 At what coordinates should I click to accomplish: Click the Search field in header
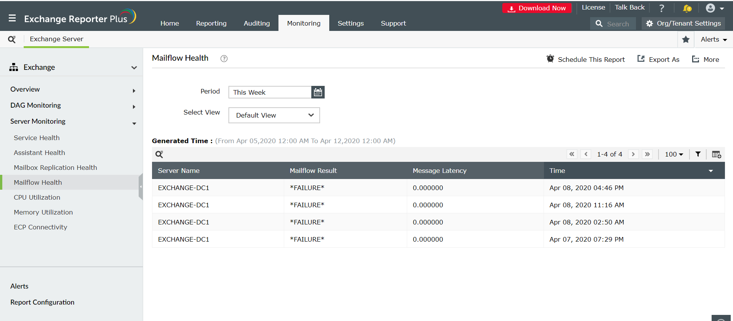pos(613,24)
